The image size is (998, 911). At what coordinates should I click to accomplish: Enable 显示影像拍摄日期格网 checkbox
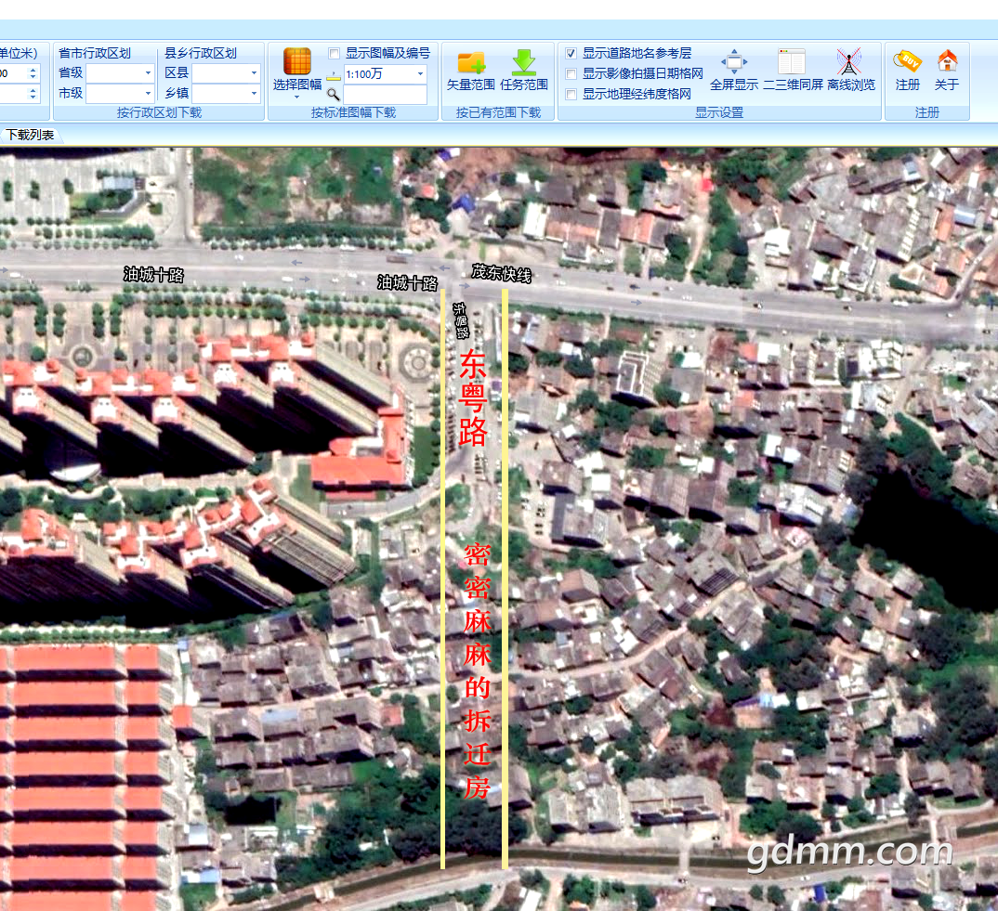tap(571, 73)
